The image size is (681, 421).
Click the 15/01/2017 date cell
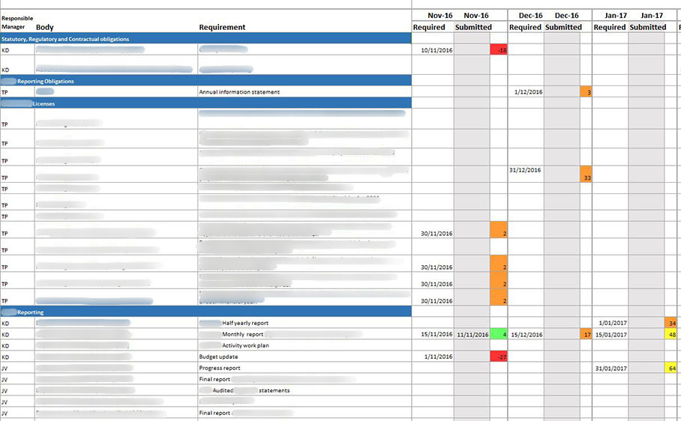pyautogui.click(x=610, y=334)
